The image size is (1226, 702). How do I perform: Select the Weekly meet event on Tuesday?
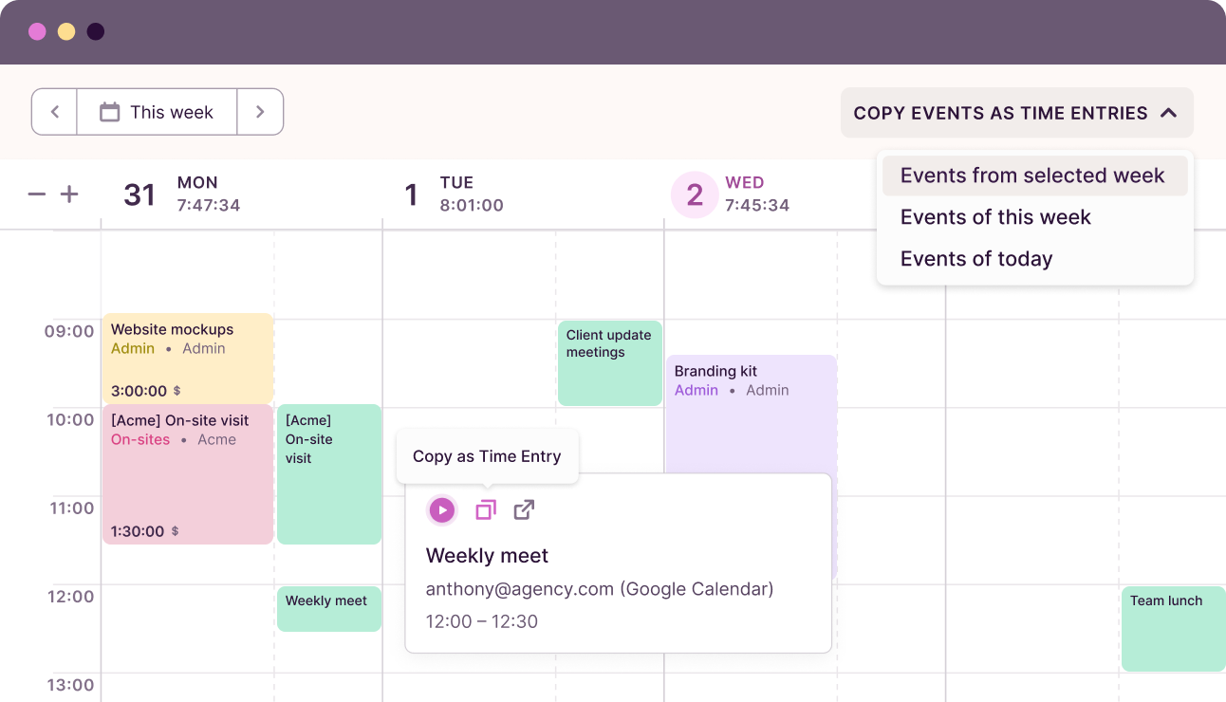coord(328,608)
